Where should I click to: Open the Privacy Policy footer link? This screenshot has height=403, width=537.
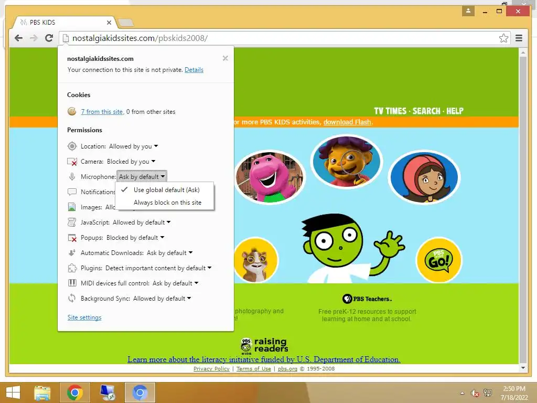coord(211,369)
